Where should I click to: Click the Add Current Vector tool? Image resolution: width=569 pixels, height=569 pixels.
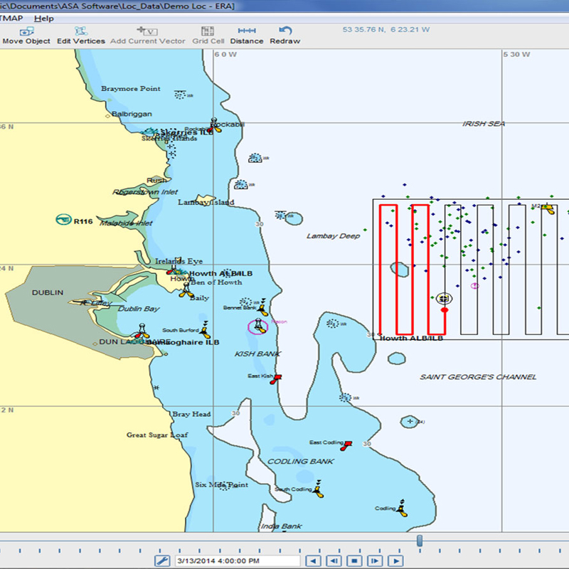coord(147,35)
